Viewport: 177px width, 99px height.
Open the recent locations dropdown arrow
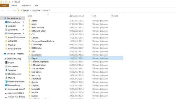[x=12, y=10]
